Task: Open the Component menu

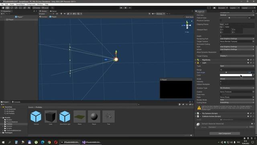Action: 31,4
